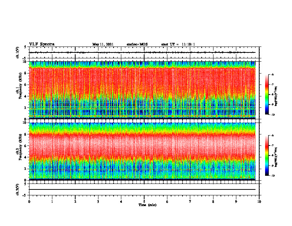The width and height of the screenshot is (292, 226).
Task: Click the "4" tick on ch.2 frequency axis
Action: tap(26, 157)
